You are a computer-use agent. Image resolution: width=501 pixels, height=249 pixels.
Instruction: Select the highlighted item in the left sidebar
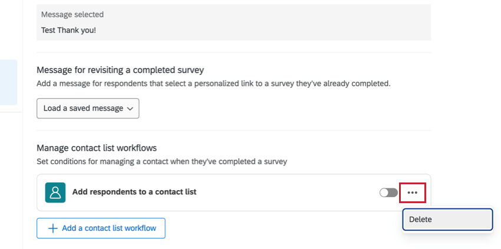[x=8, y=82]
